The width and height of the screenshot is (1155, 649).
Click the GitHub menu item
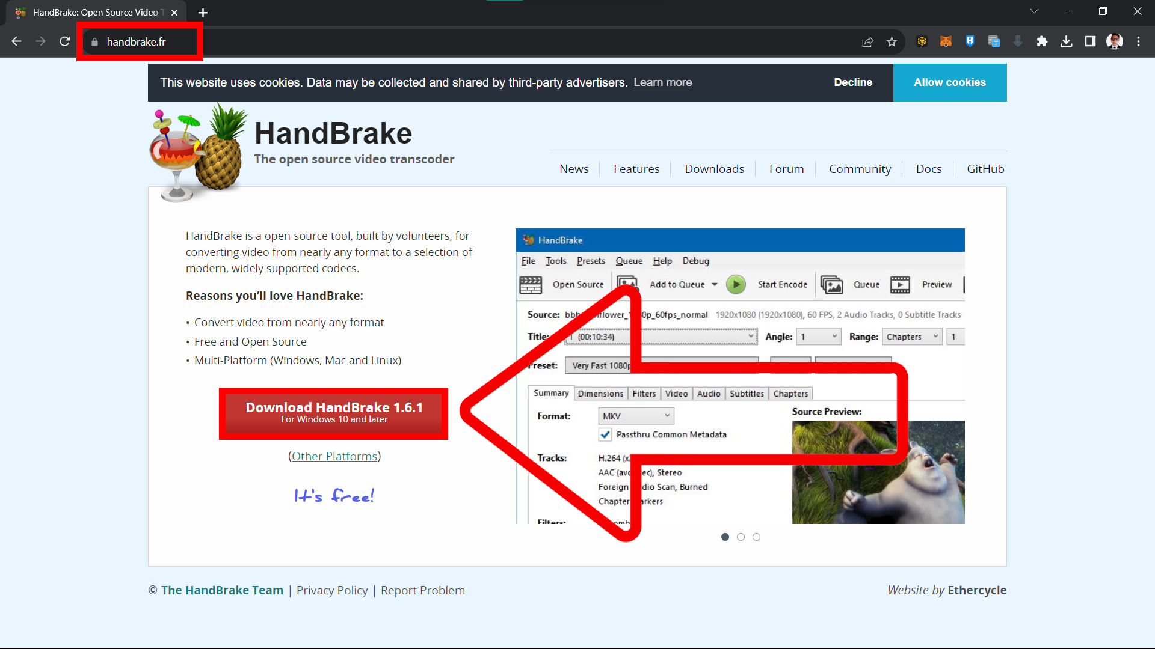pos(985,169)
